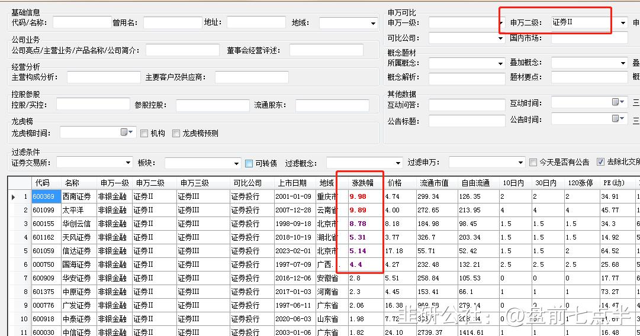Expand the 可比公司 dropdown
Screen dimensions: 640x336
[501, 38]
